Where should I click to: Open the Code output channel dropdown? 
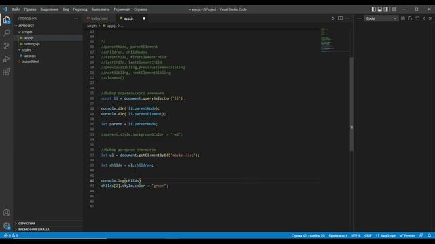(381, 18)
